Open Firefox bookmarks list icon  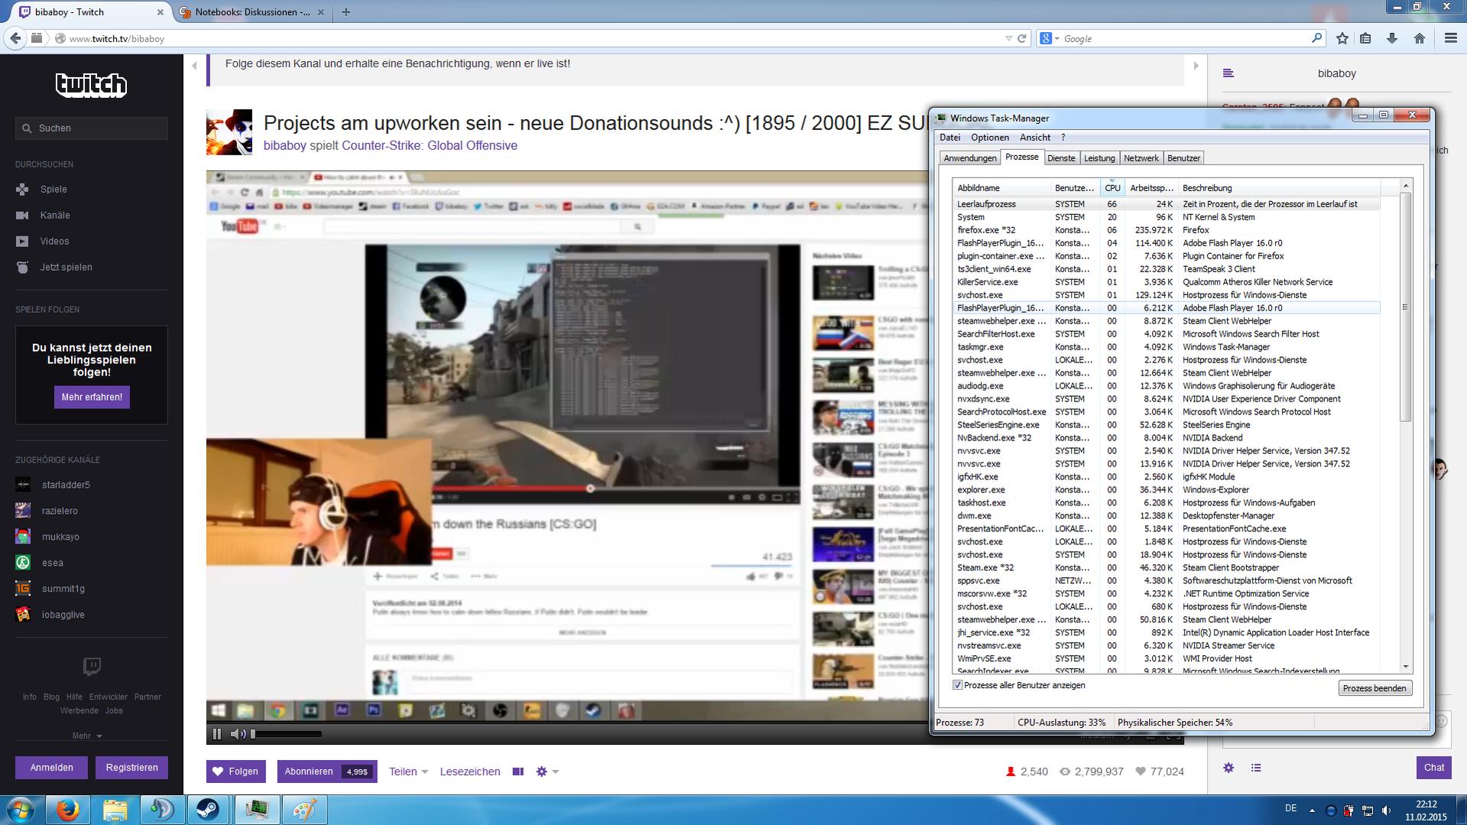[x=1366, y=38]
